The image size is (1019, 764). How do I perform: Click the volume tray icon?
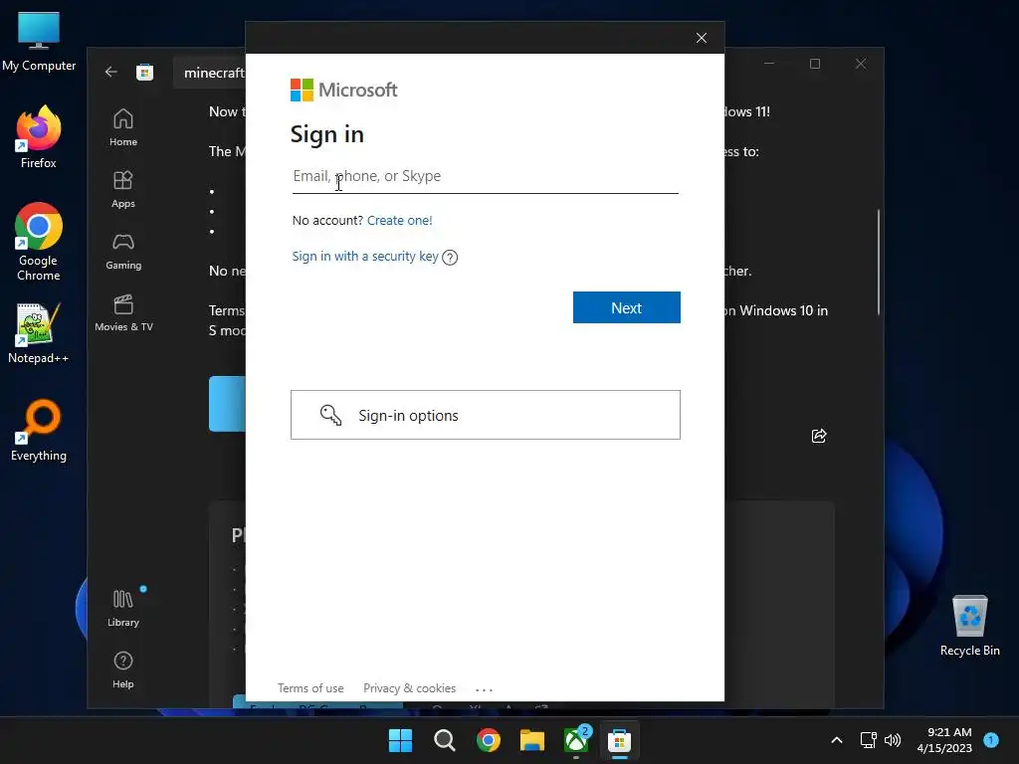tap(893, 740)
